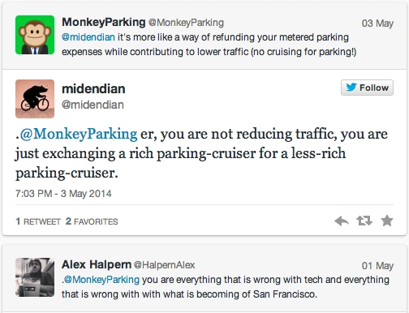Open the Alex Halpern display name
Screen dimensions: 409x313
click(97, 264)
